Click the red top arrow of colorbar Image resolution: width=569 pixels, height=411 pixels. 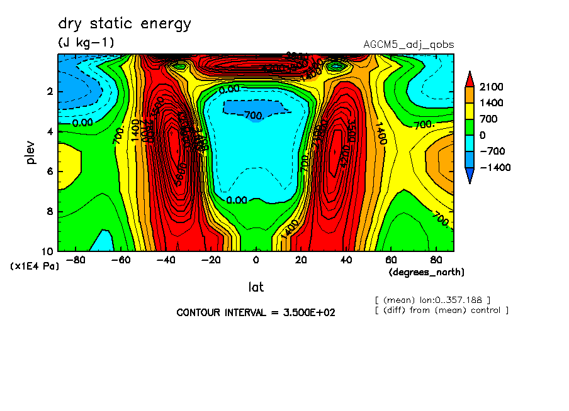(x=470, y=79)
